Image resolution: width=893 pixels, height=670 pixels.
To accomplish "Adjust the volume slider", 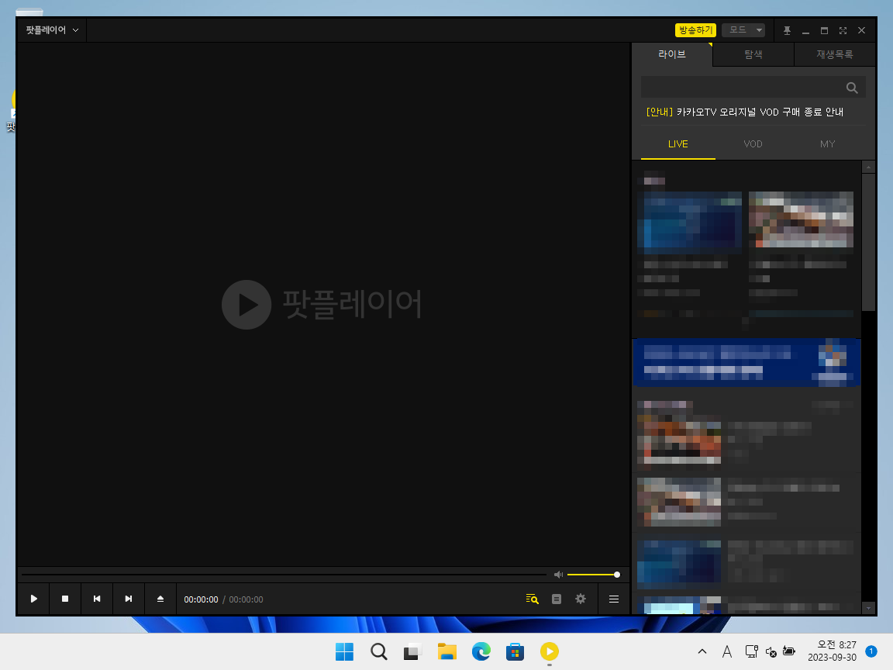I will (x=593, y=575).
